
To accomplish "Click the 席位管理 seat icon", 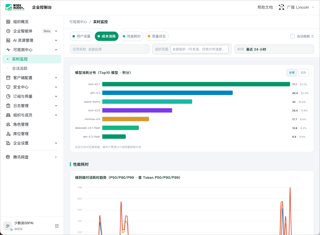I will click(x=8, y=134).
